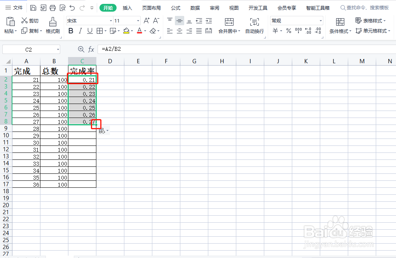Click the fx insert function icon
396x258 pixels.
click(x=92, y=49)
